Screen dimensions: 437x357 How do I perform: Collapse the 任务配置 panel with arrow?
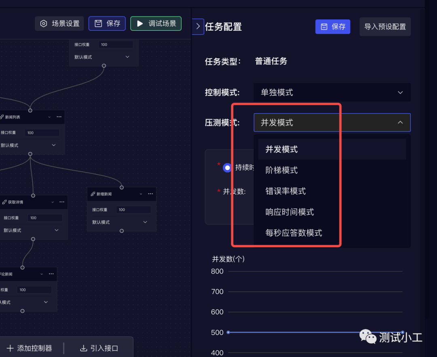(x=198, y=26)
